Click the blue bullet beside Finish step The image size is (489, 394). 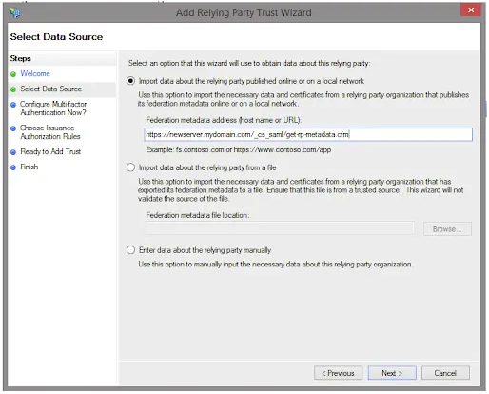coord(13,167)
